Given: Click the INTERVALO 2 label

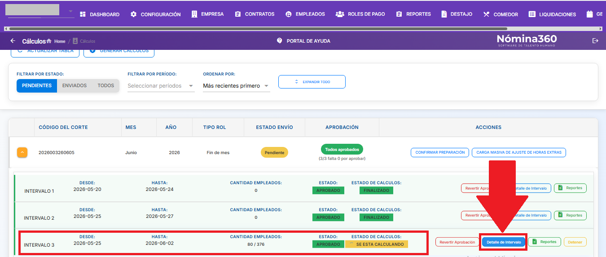Looking at the screenshot, I should click(x=39, y=218).
